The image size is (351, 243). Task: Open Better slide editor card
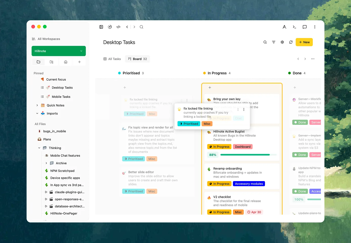(157, 182)
